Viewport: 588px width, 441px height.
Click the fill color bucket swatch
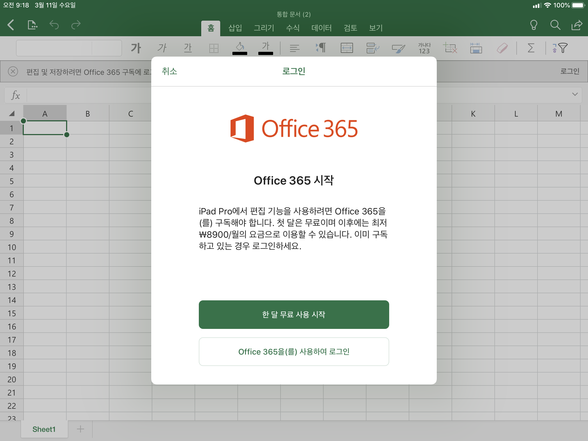coord(240,48)
